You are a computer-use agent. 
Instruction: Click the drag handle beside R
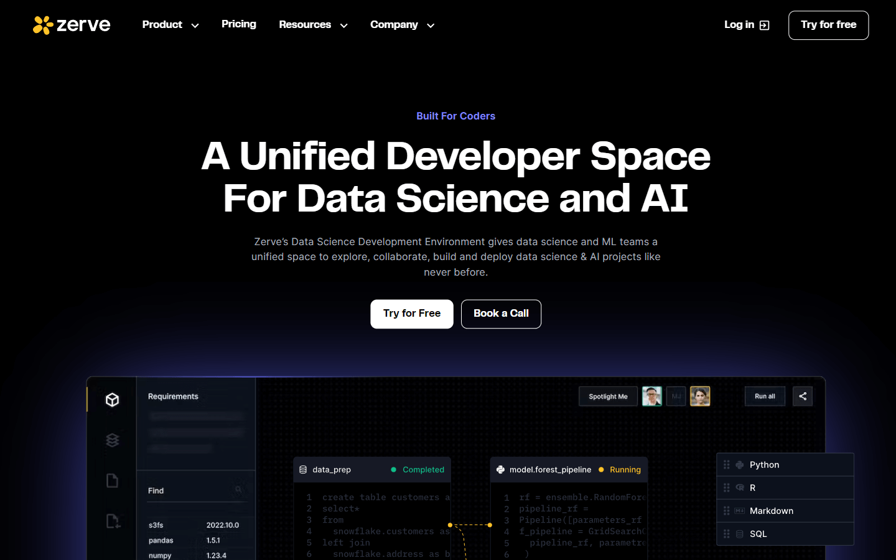[x=726, y=488]
